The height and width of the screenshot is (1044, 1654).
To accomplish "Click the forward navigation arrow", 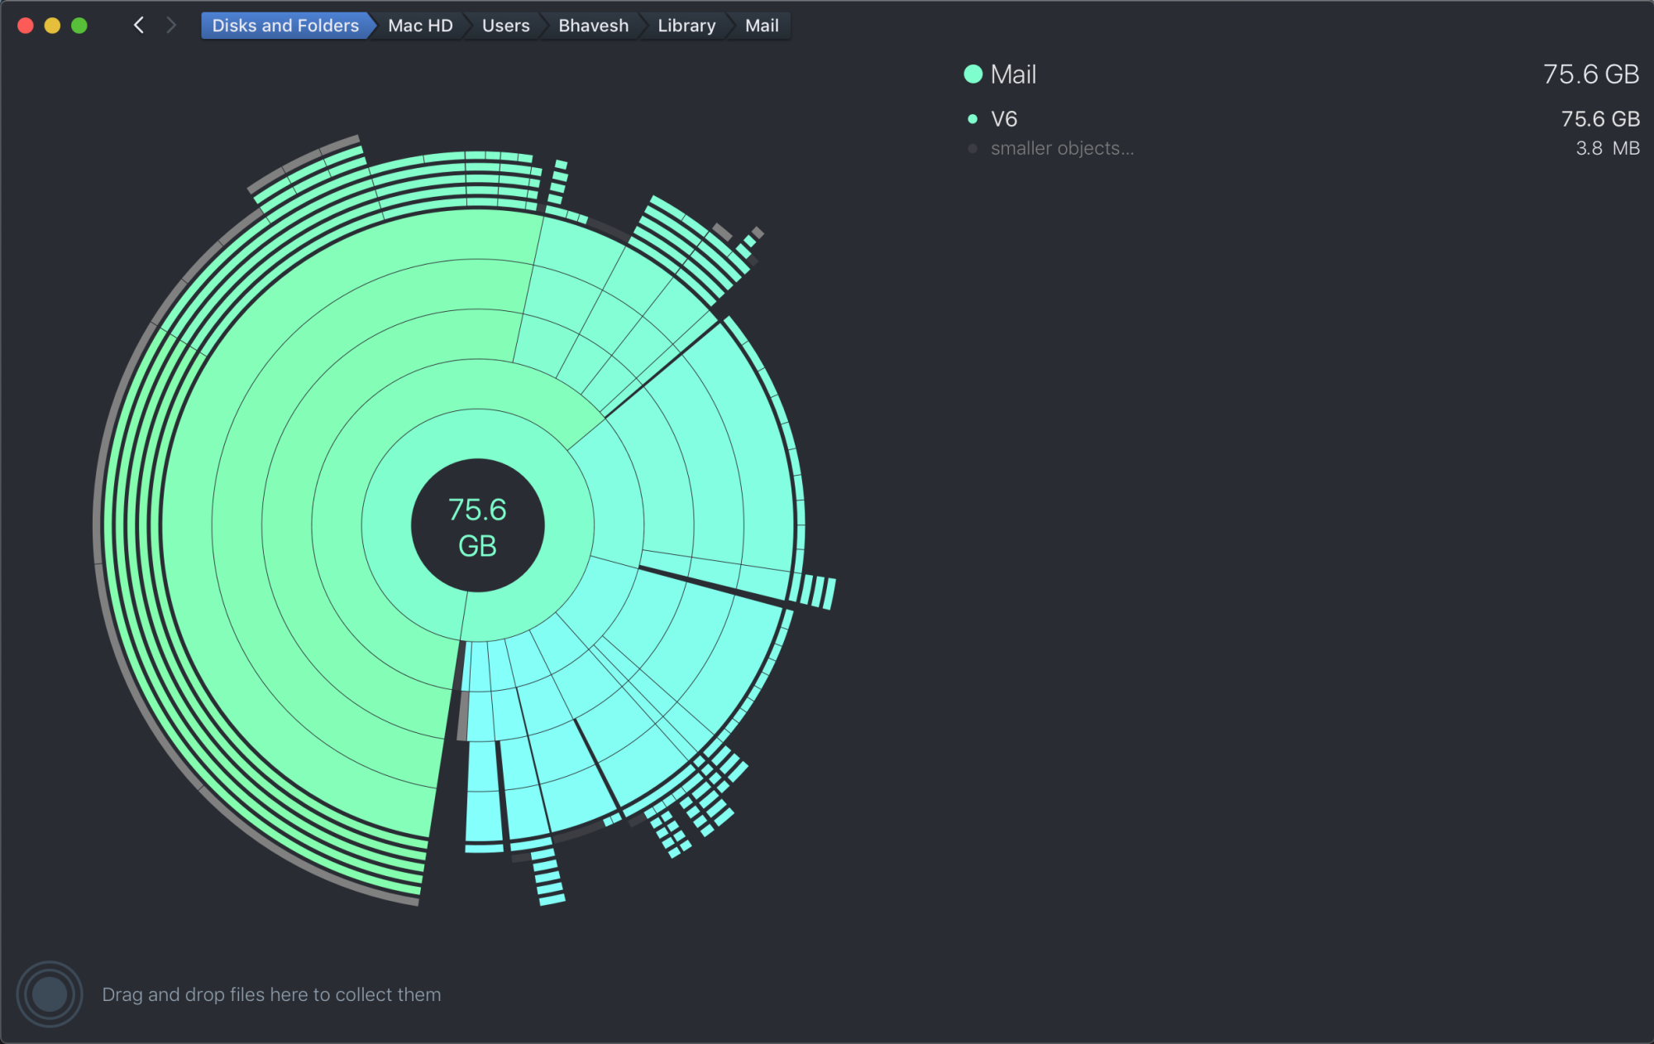I will coord(171,26).
